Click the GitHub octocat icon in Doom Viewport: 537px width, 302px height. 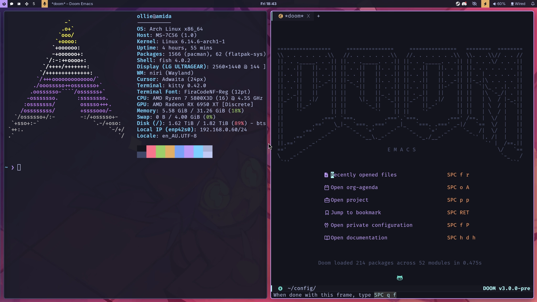coord(400,278)
